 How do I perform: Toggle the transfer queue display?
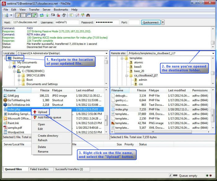[35, 15]
